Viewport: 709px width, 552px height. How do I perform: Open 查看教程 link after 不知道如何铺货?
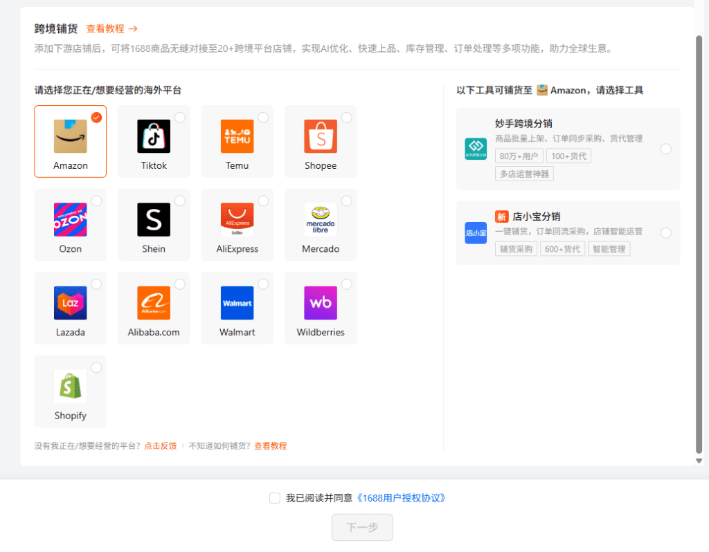[x=271, y=446]
